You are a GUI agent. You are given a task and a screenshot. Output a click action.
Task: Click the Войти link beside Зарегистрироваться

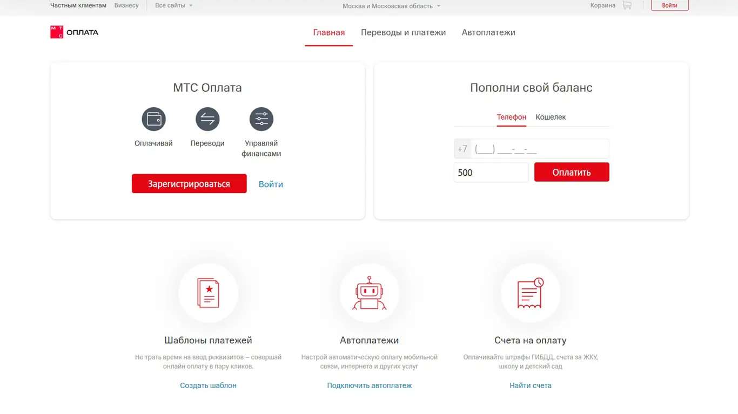click(271, 184)
